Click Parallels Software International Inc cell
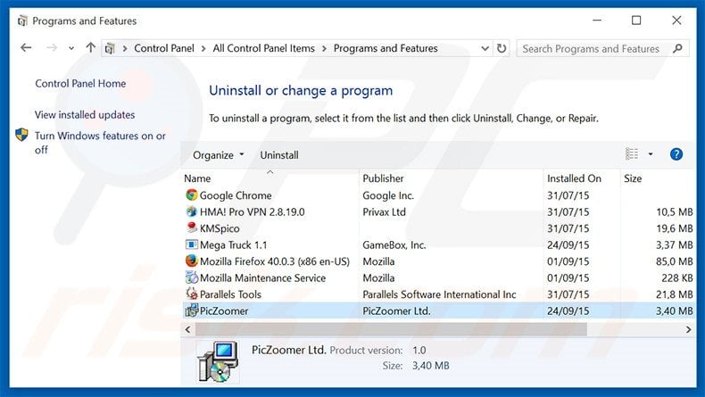The height and width of the screenshot is (397, 705). coord(439,294)
